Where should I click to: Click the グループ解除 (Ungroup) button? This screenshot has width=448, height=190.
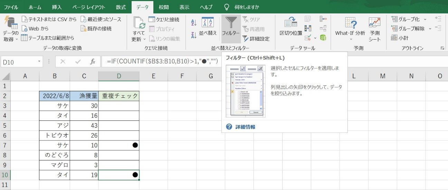(x=409, y=29)
